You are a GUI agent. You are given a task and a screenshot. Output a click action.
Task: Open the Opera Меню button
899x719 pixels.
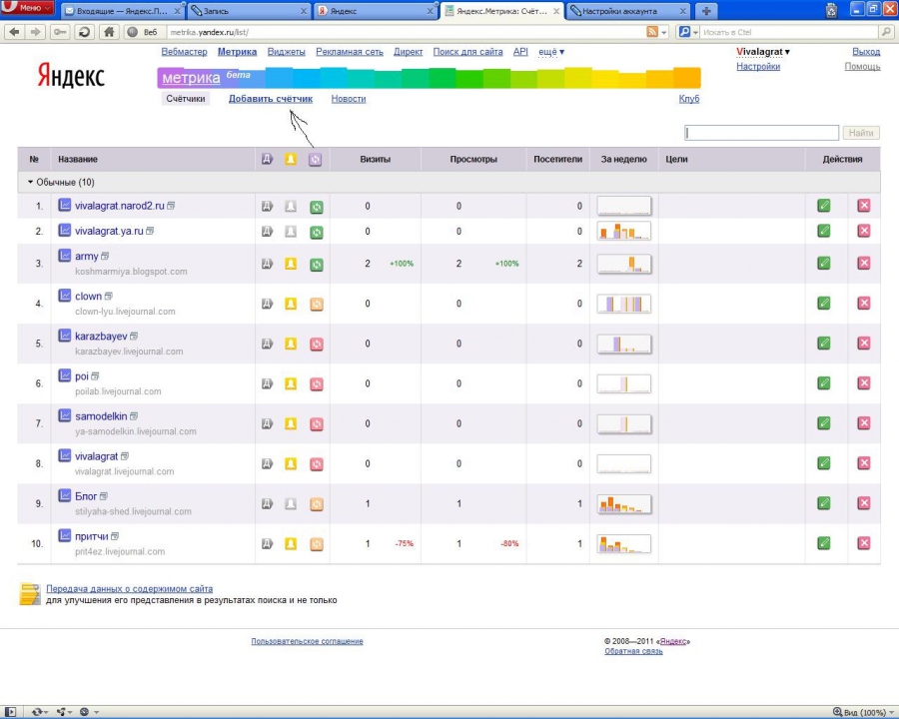[x=28, y=7]
